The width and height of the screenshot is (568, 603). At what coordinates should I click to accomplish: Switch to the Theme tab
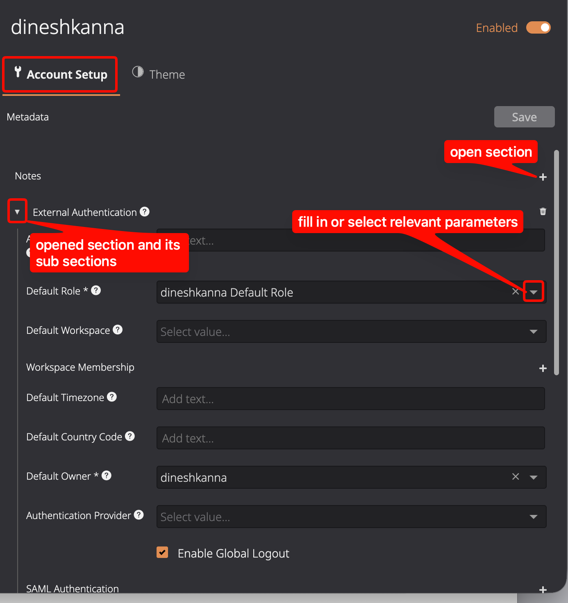159,74
